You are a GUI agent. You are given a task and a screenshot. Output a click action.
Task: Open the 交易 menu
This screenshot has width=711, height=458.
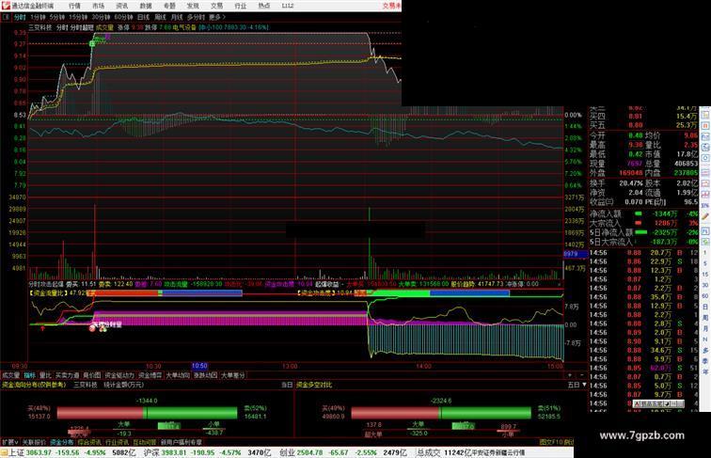tap(216, 6)
